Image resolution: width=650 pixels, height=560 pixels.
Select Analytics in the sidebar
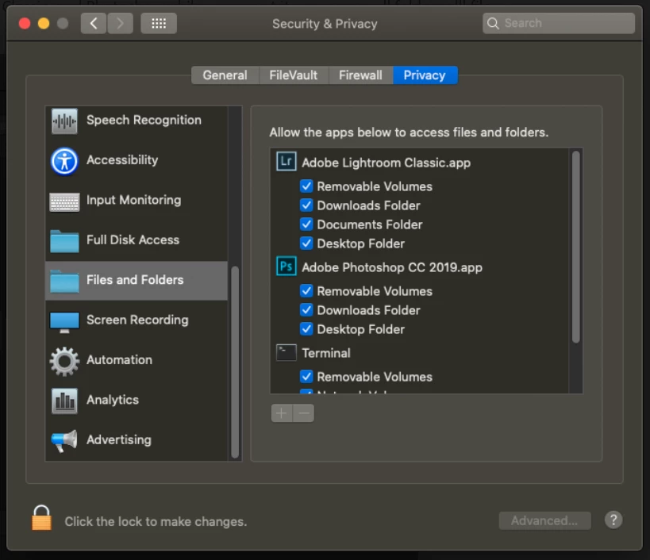(x=137, y=400)
